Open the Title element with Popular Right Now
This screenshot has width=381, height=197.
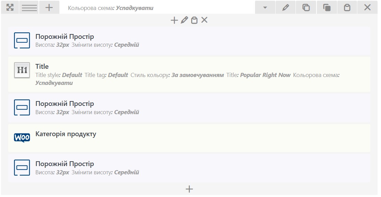pyautogui.click(x=189, y=74)
